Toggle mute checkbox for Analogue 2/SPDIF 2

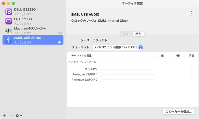[192, 80]
